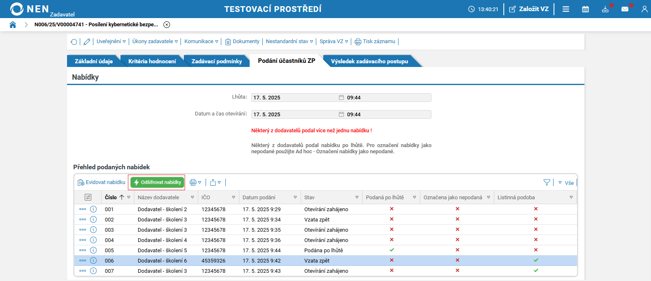Switch to Výsledek zadávacího postupu tab

tap(370, 61)
